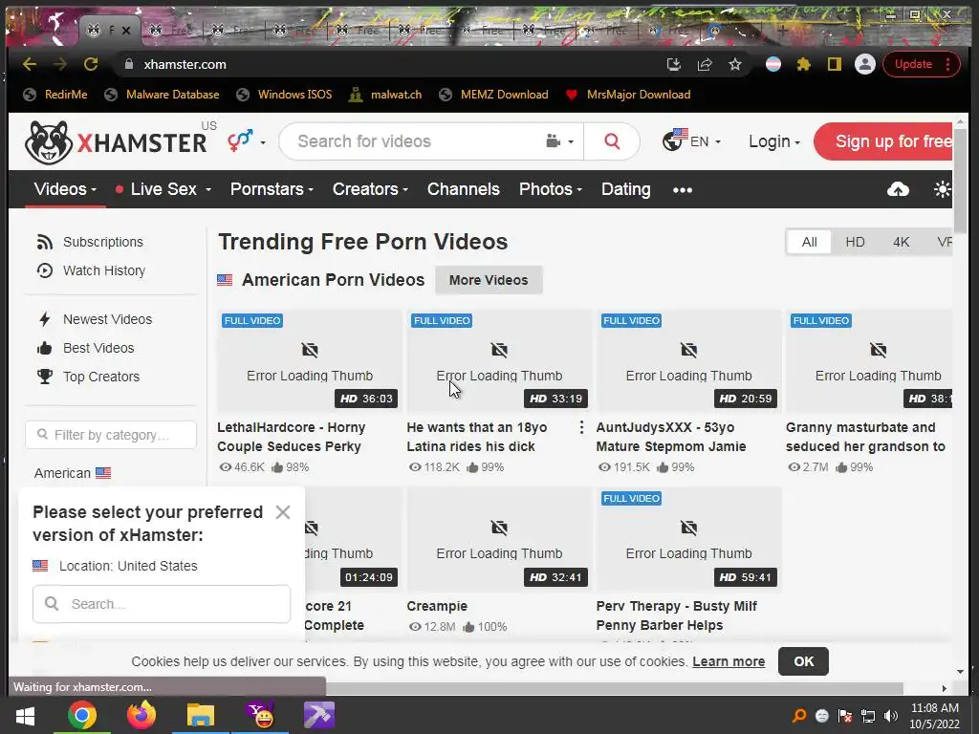The width and height of the screenshot is (979, 734).
Task: Click the padlock site info icon
Action: point(129,64)
